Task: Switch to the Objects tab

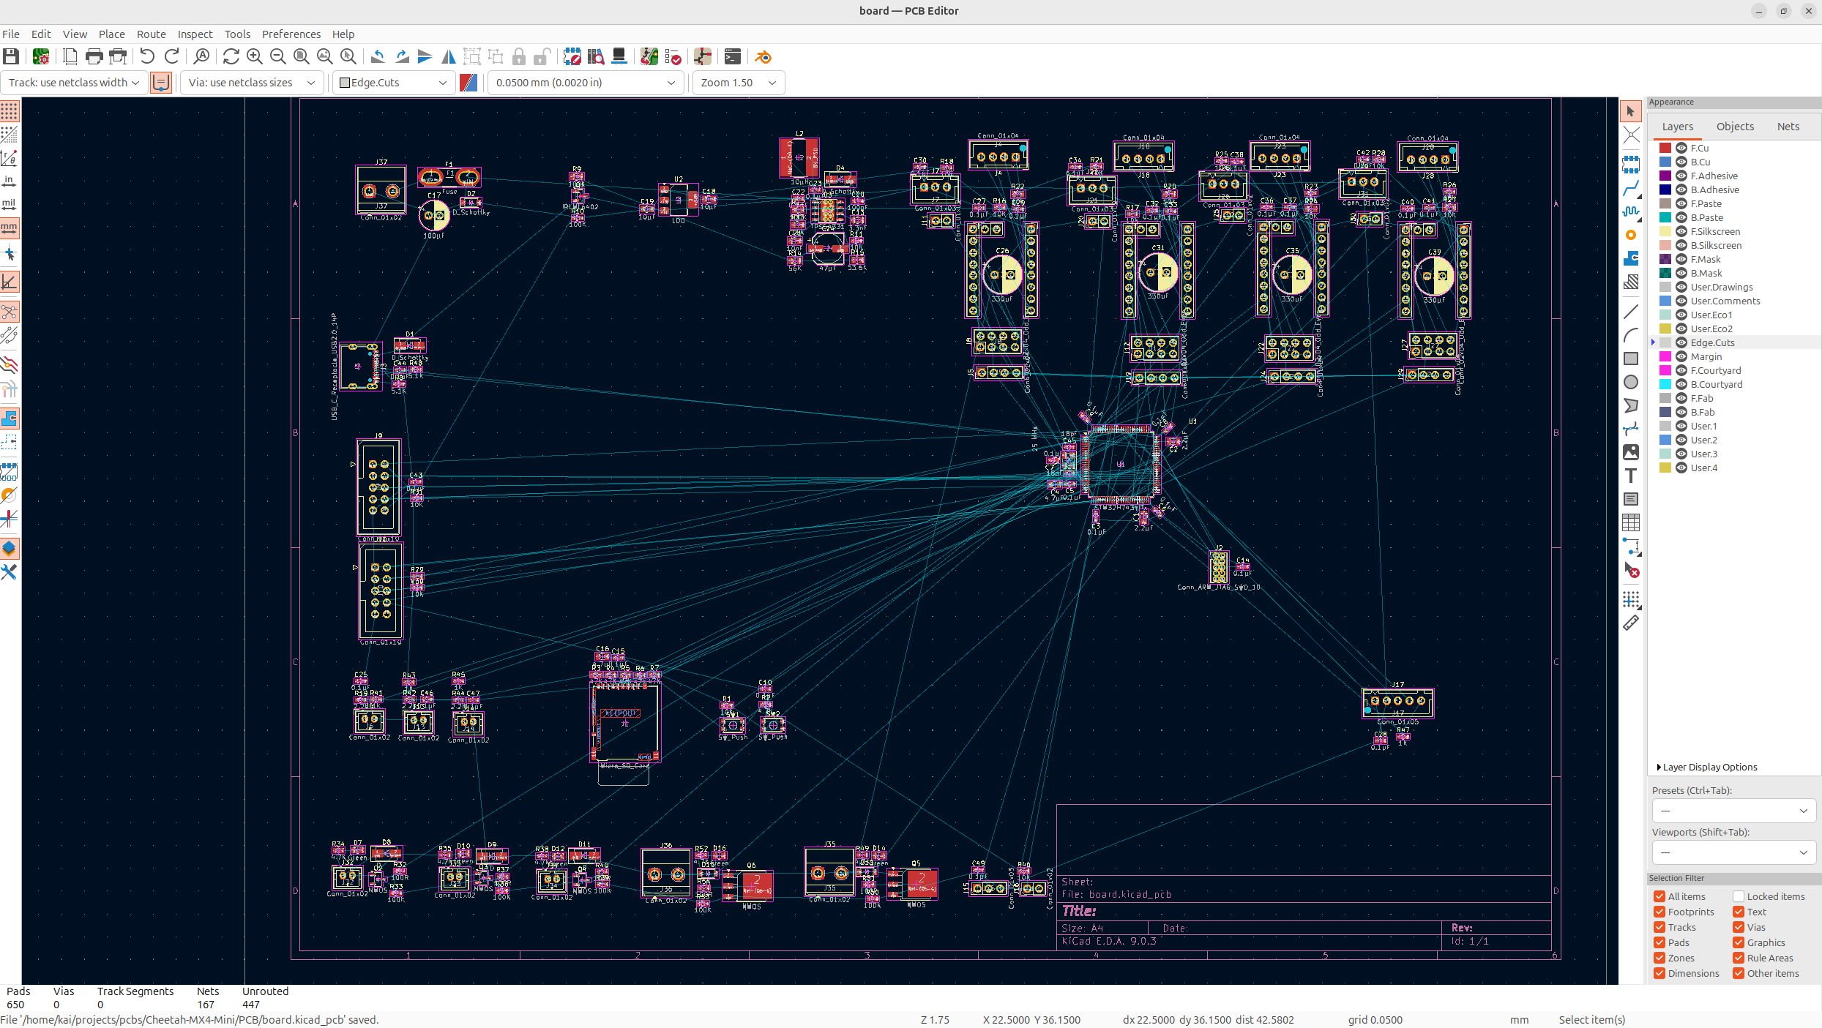Action: (1735, 127)
